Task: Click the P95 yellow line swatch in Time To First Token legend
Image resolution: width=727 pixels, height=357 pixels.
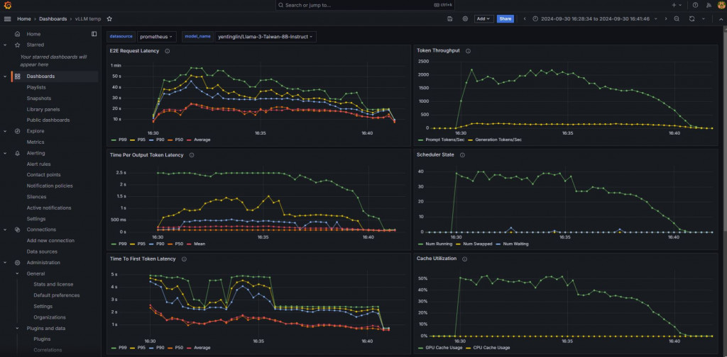Action: tap(134, 348)
